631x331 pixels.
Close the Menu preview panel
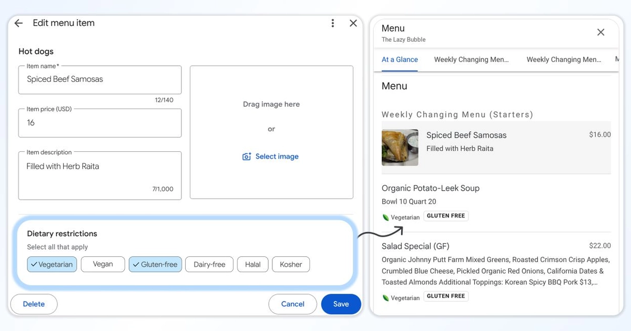tap(601, 32)
